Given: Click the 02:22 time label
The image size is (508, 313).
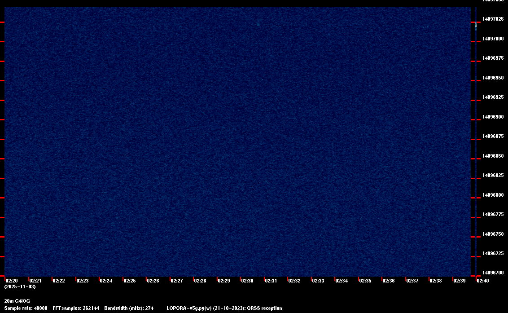Looking at the screenshot, I should point(59,281).
